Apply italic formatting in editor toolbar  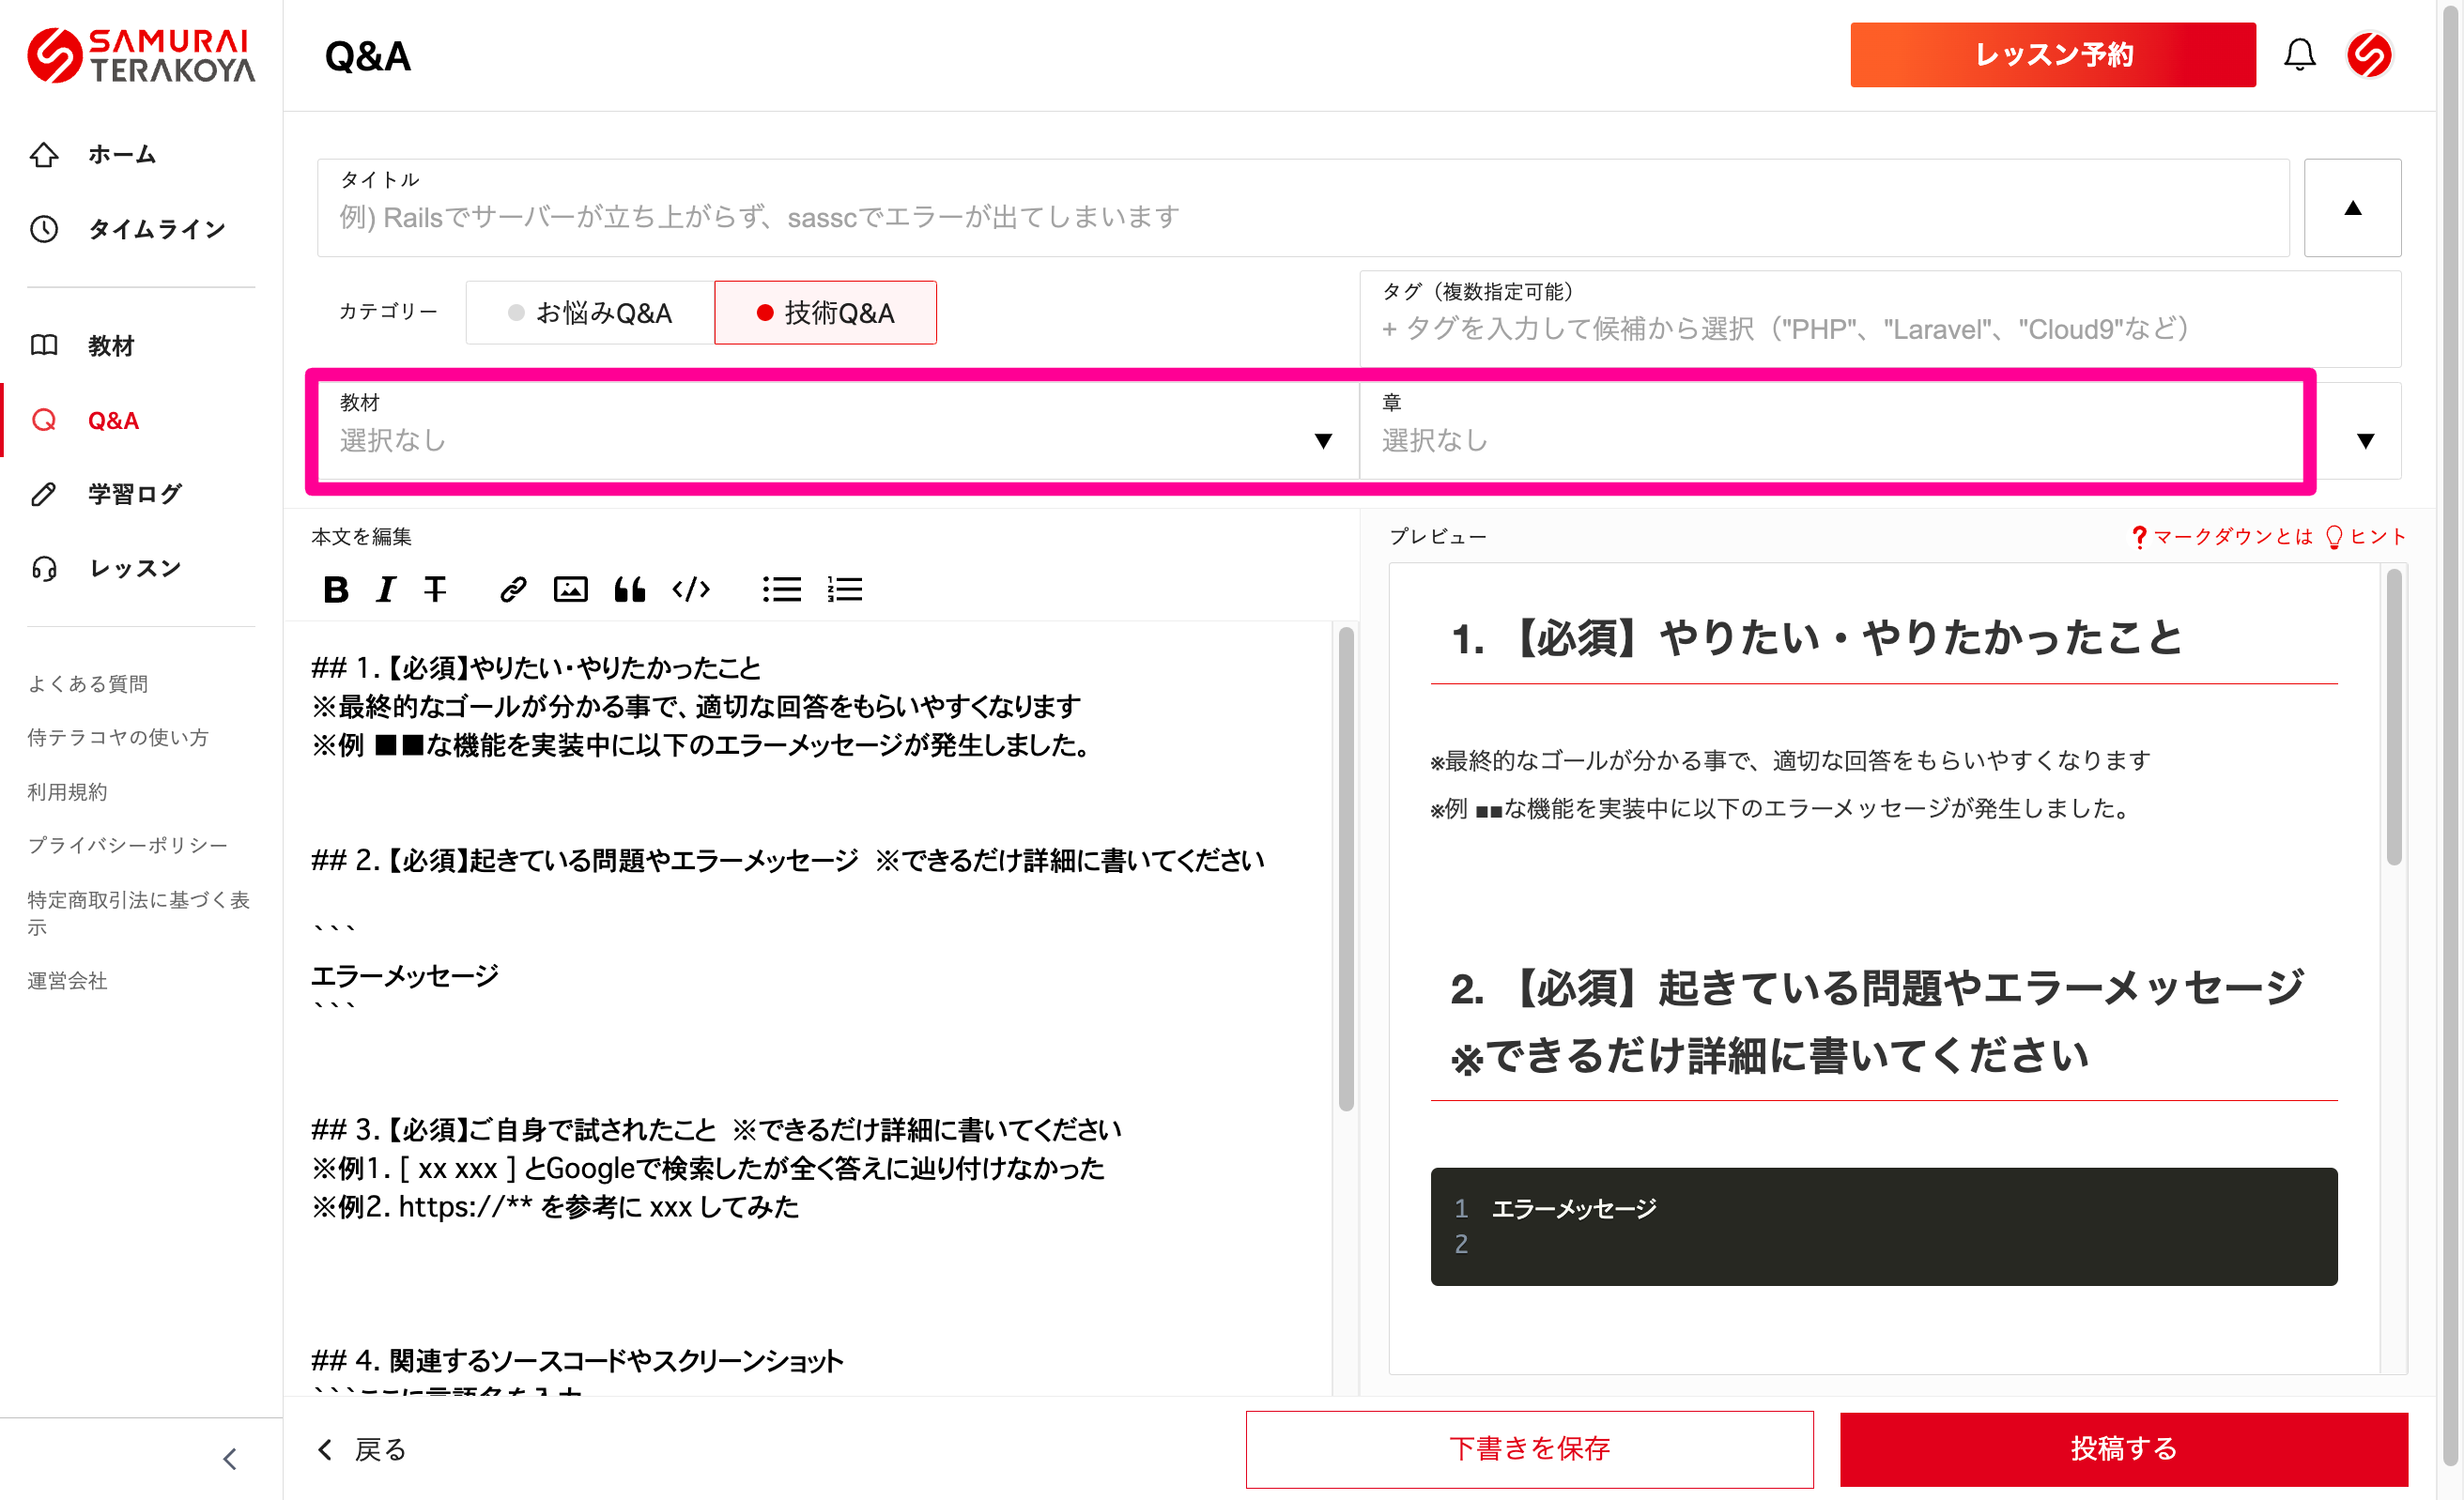[x=385, y=589]
